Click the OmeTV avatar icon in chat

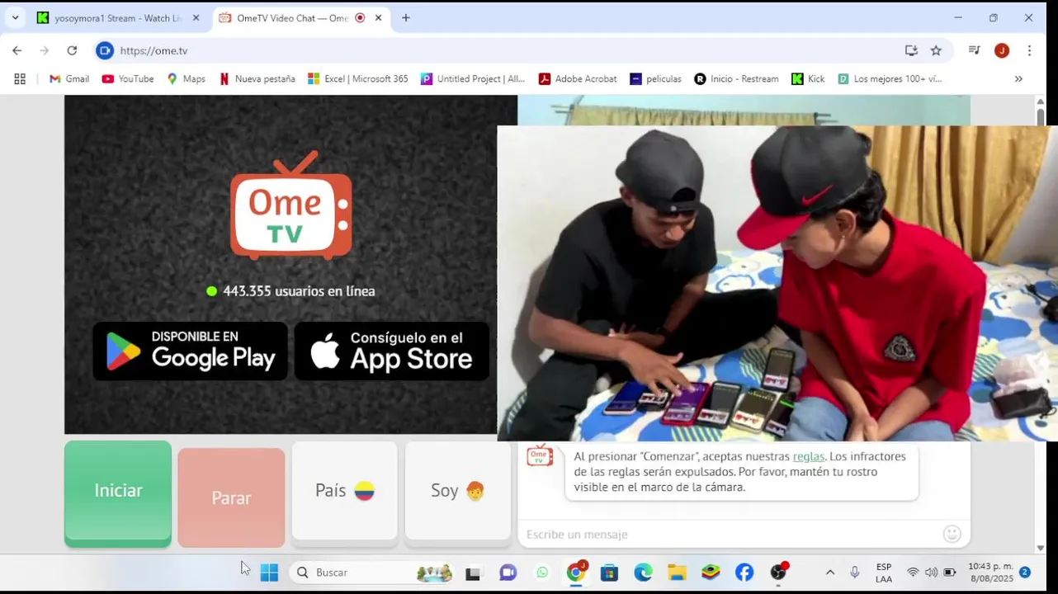pos(540,456)
